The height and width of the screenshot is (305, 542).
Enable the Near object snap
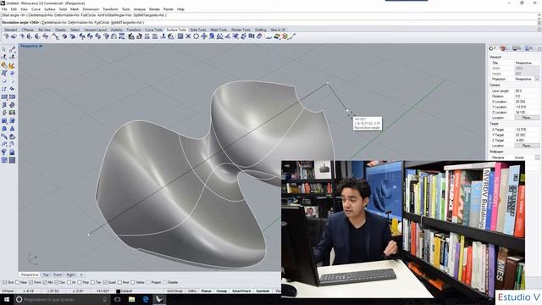tap(17, 282)
